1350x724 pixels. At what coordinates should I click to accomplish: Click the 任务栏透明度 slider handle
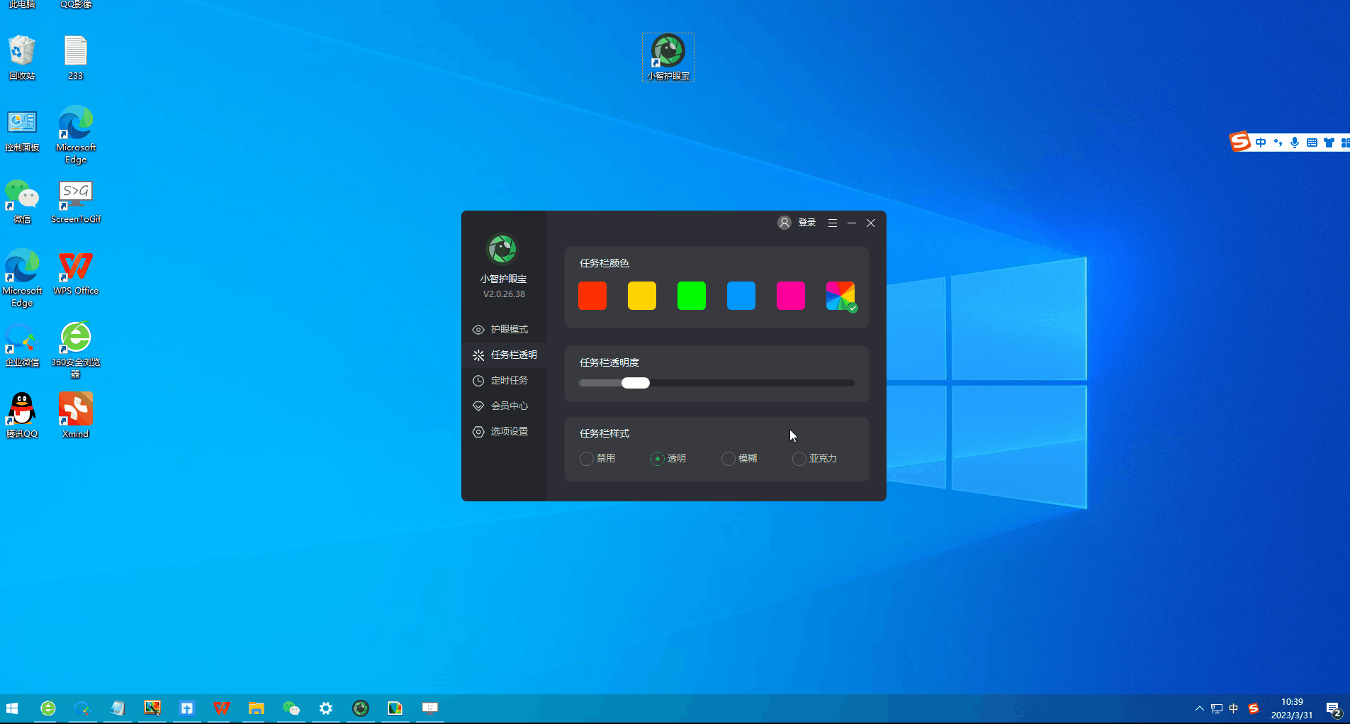pyautogui.click(x=636, y=383)
